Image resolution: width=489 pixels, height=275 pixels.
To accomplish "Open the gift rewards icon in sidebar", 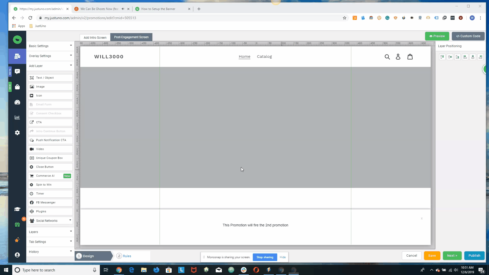I will tap(17, 225).
